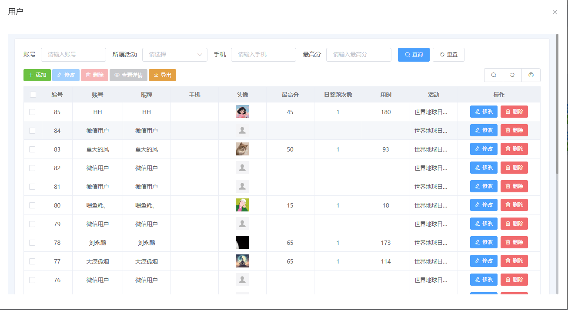Screen dimensions: 568x310
Task: Click the refresh icon to reload the table
Action: click(x=512, y=75)
